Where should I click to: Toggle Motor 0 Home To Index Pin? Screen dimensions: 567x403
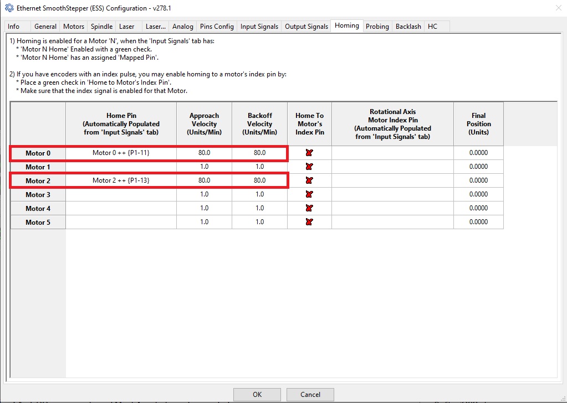309,153
